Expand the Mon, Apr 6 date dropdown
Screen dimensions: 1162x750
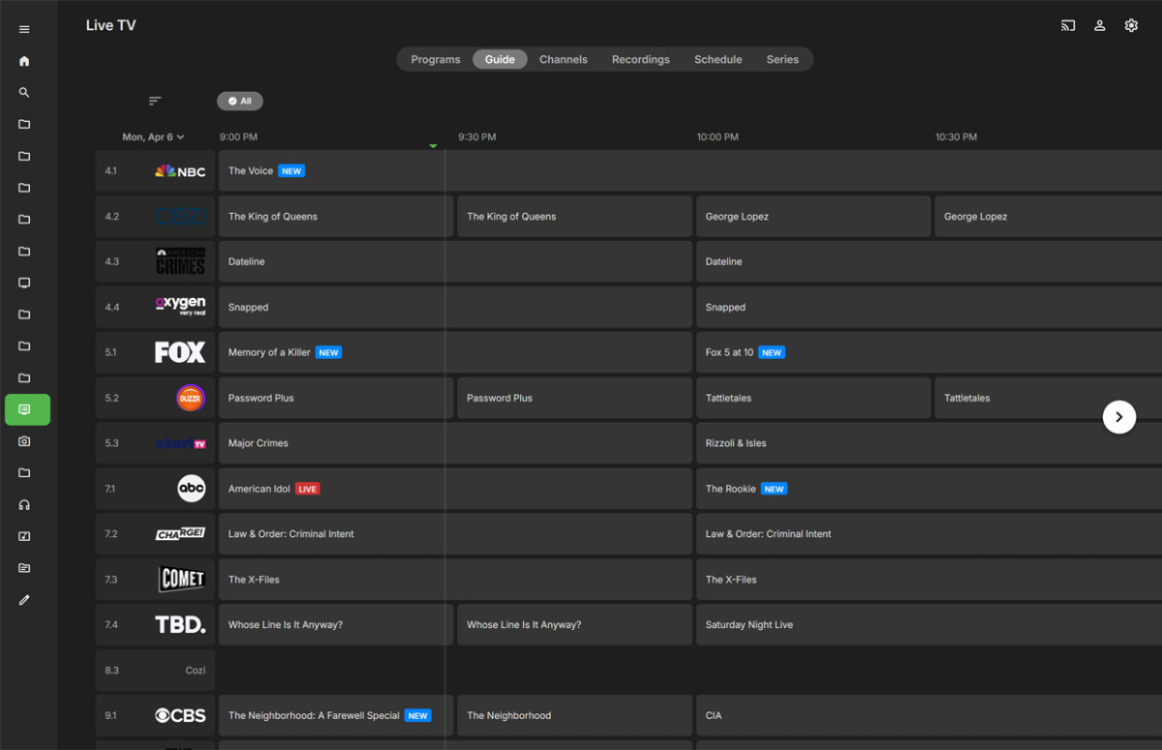[153, 137]
